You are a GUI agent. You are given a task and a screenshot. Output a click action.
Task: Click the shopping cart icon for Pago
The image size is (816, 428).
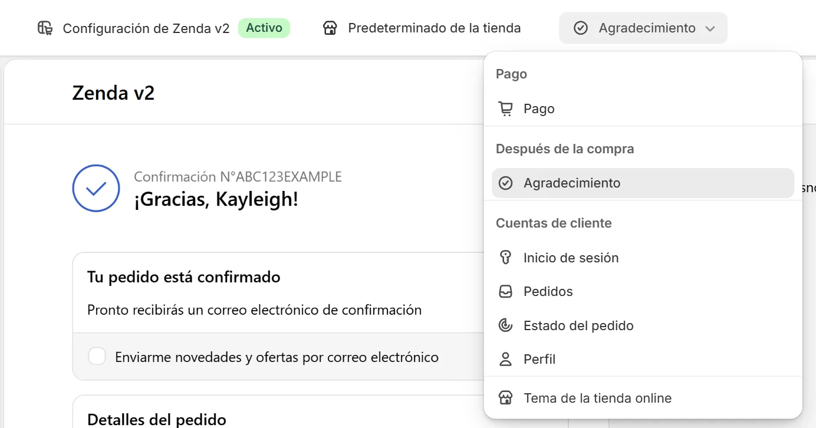click(x=505, y=108)
